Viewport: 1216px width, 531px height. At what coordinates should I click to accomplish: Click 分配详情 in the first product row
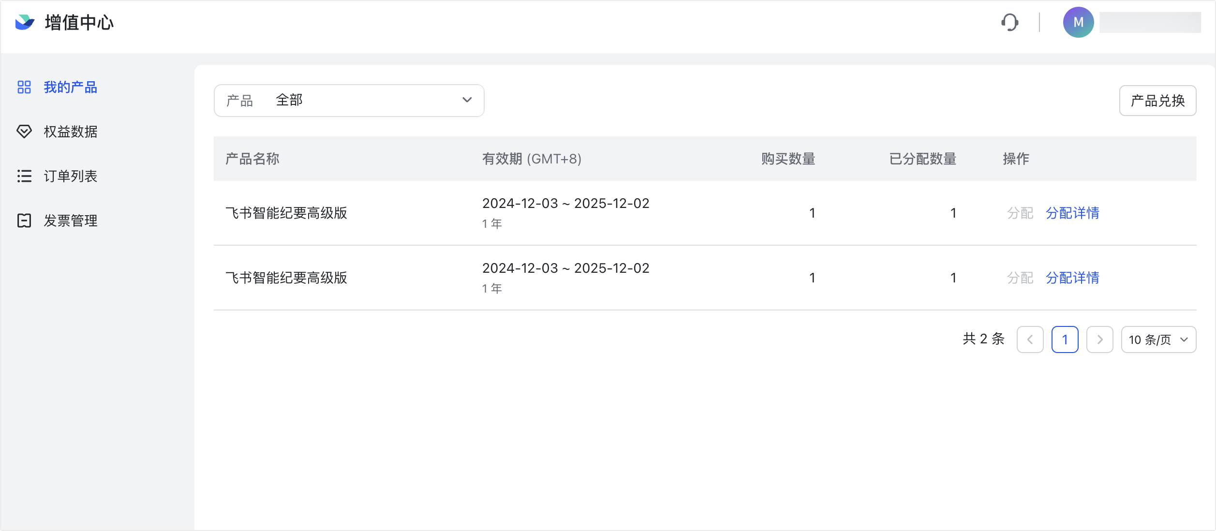click(x=1072, y=213)
